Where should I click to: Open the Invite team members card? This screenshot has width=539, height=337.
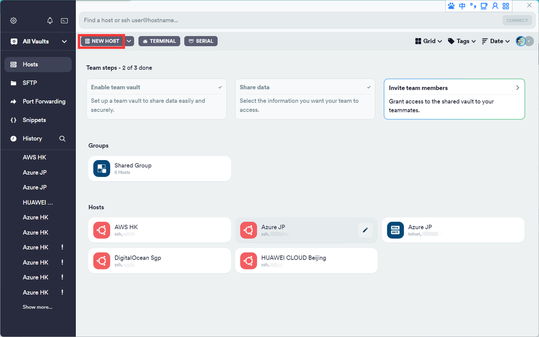point(454,99)
